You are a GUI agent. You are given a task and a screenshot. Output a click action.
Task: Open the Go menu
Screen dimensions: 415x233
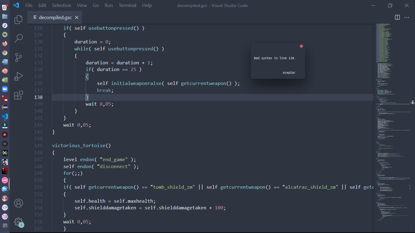click(x=96, y=5)
